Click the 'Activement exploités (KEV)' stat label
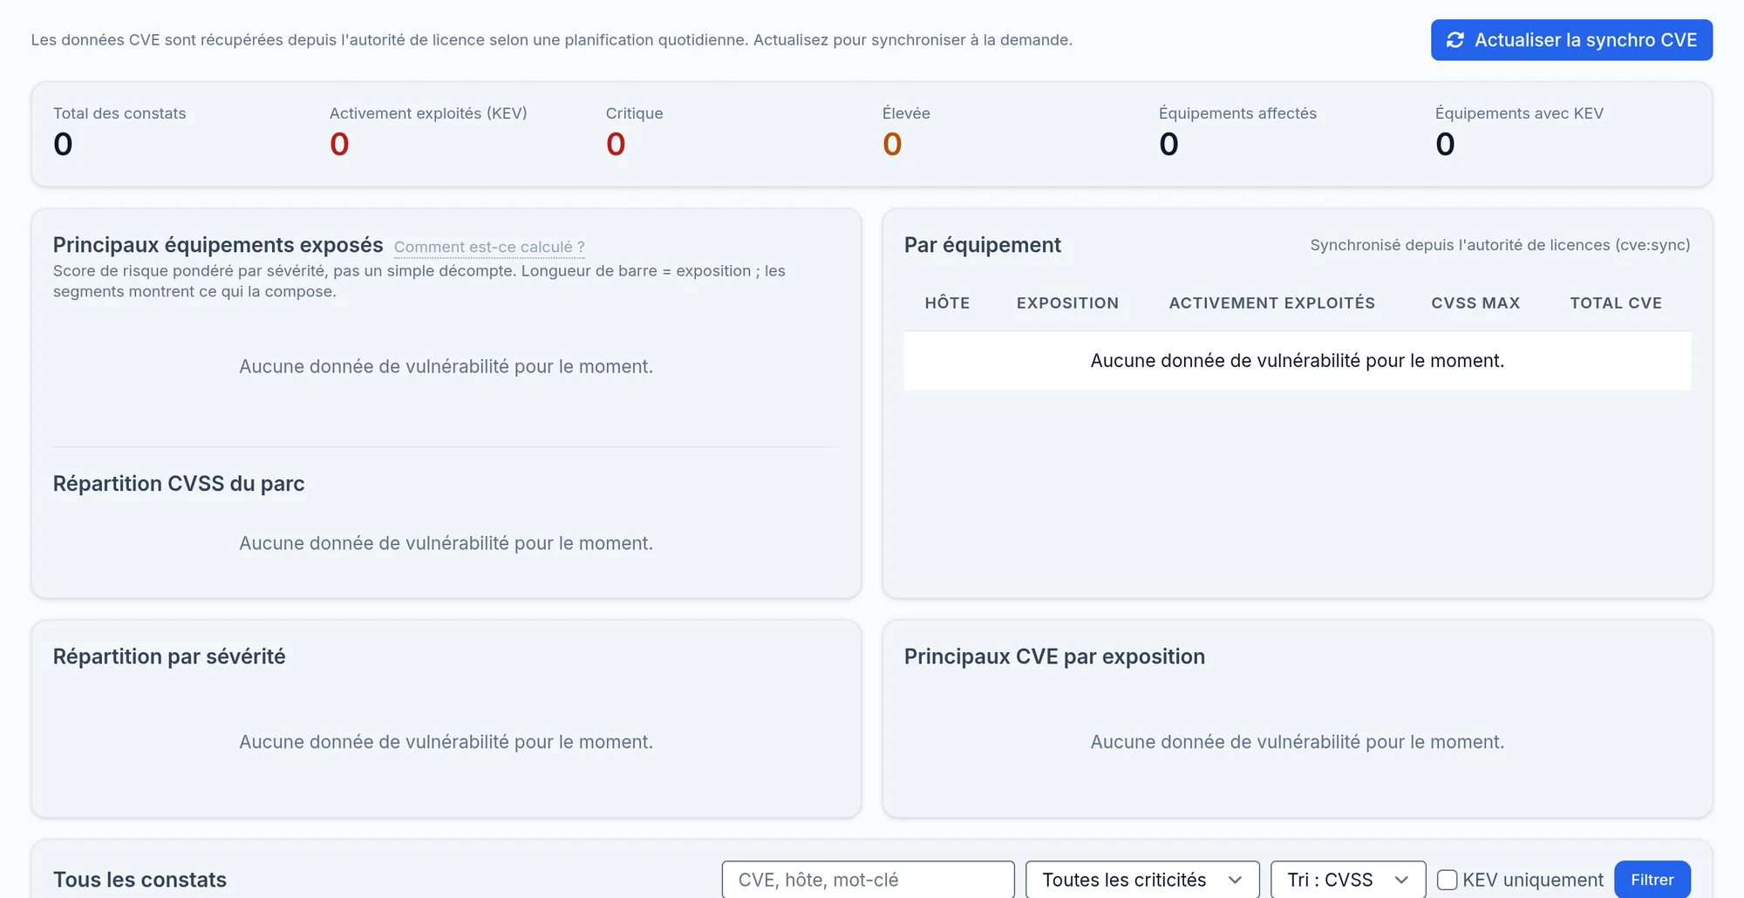 pyautogui.click(x=428, y=113)
